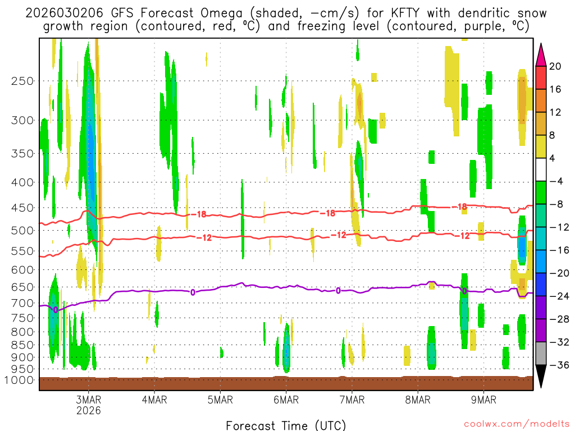Click the 8MAR date axis label
The image size is (575, 431).
[x=418, y=400]
